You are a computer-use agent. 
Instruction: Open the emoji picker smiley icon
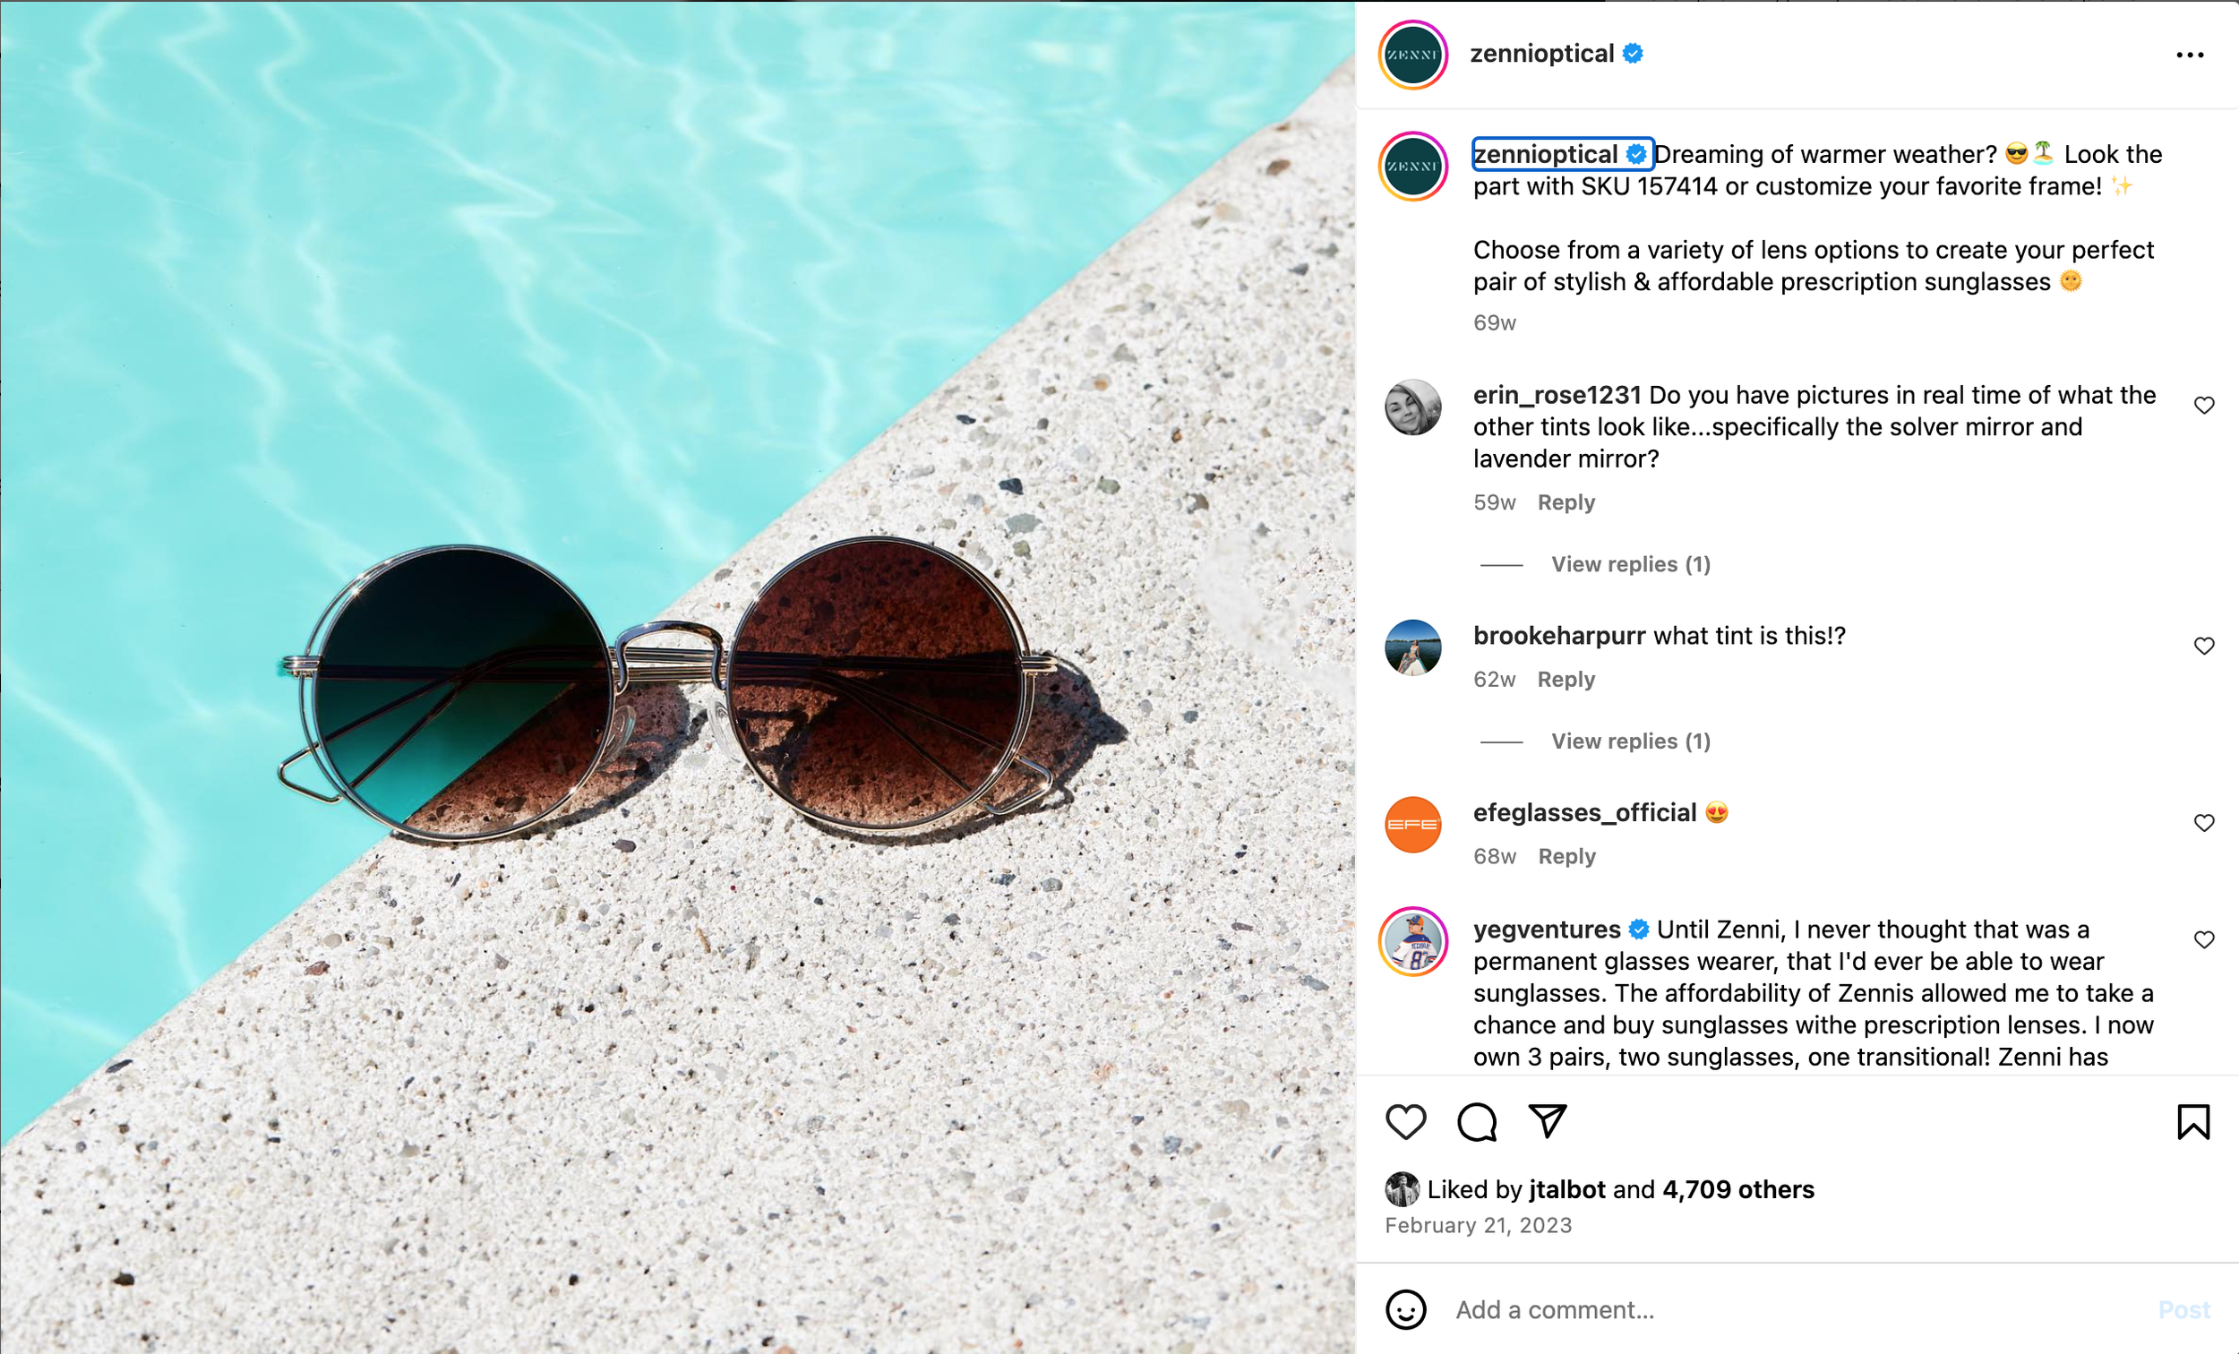(1405, 1309)
